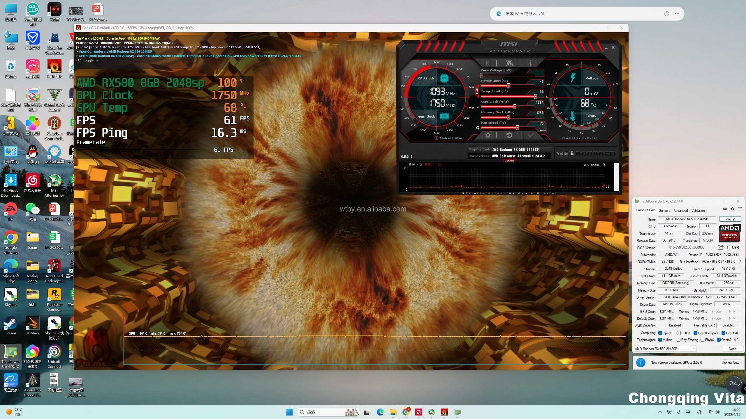Toggle the UEFI checkbox in GPU-Z
746x419 pixels.
(729, 248)
